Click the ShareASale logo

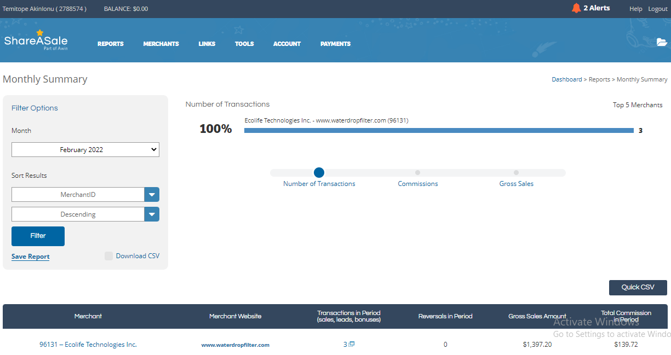click(36, 40)
